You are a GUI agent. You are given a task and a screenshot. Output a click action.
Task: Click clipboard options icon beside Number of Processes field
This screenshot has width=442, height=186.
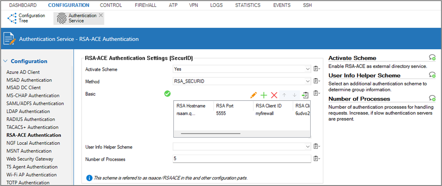316,158
